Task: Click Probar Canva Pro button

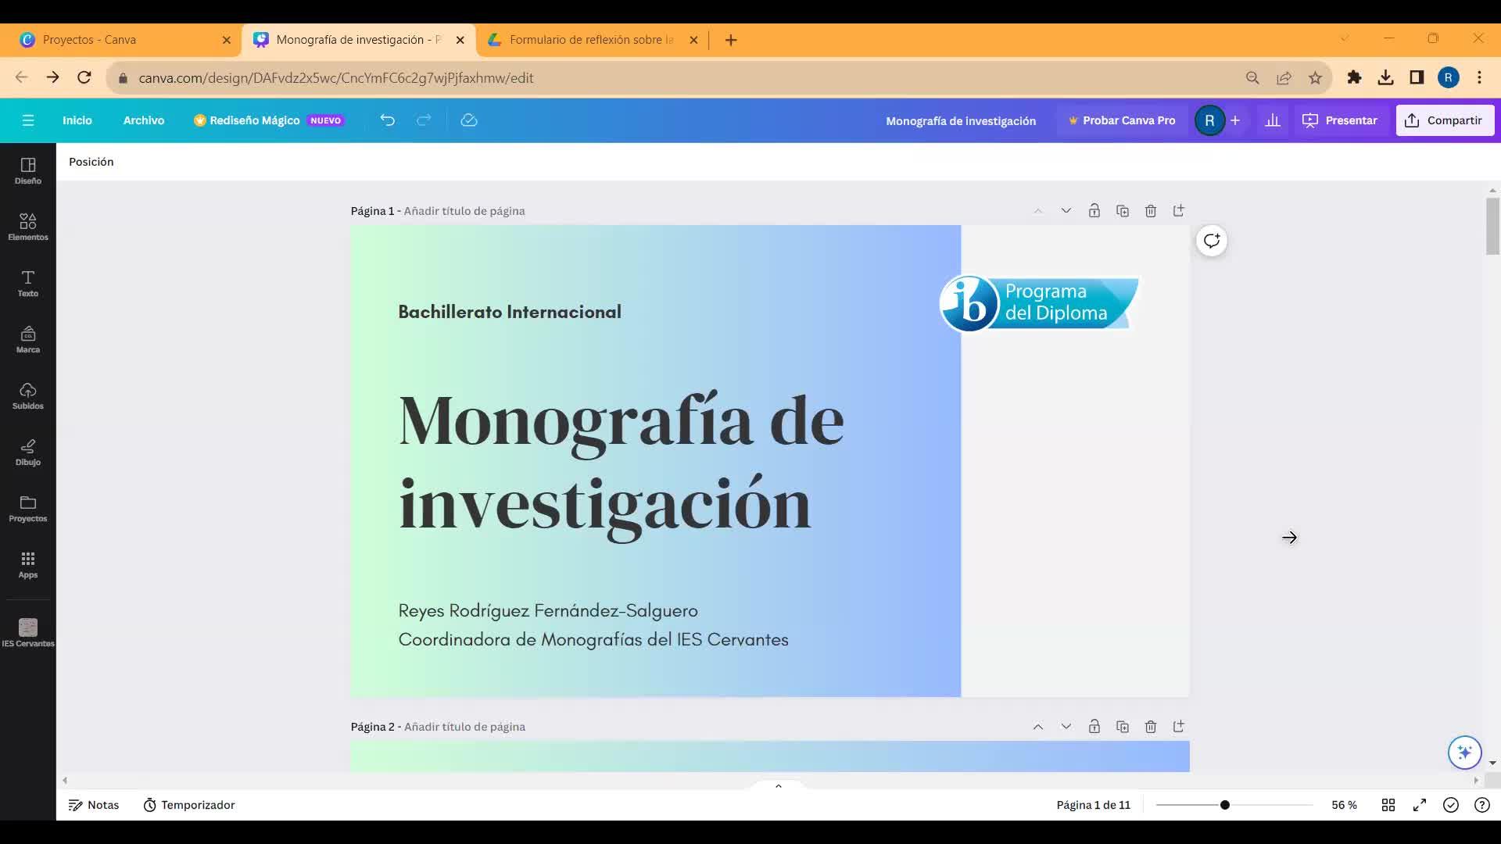Action: coord(1122,120)
